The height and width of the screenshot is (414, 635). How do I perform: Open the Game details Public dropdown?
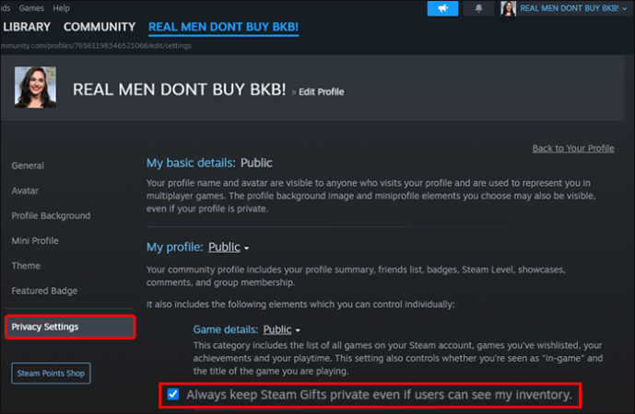tap(281, 329)
